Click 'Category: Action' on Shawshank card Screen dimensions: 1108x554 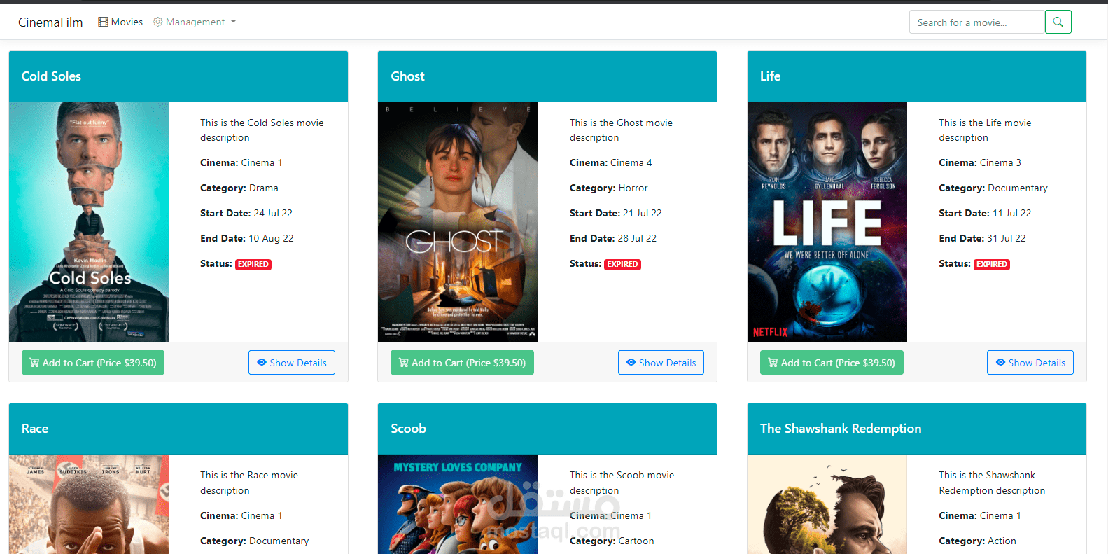click(977, 541)
